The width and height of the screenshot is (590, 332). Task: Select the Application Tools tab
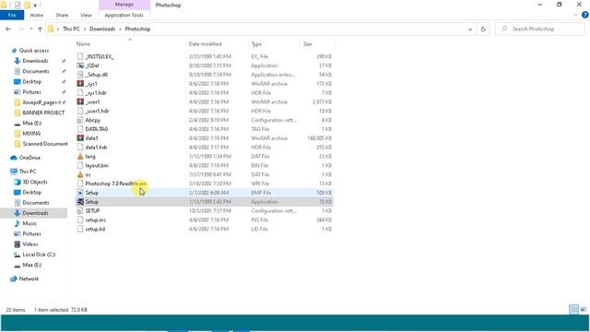point(124,15)
